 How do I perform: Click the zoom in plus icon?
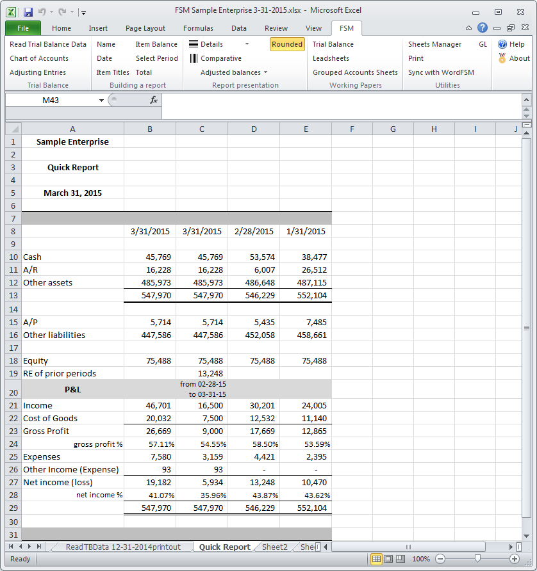click(514, 559)
